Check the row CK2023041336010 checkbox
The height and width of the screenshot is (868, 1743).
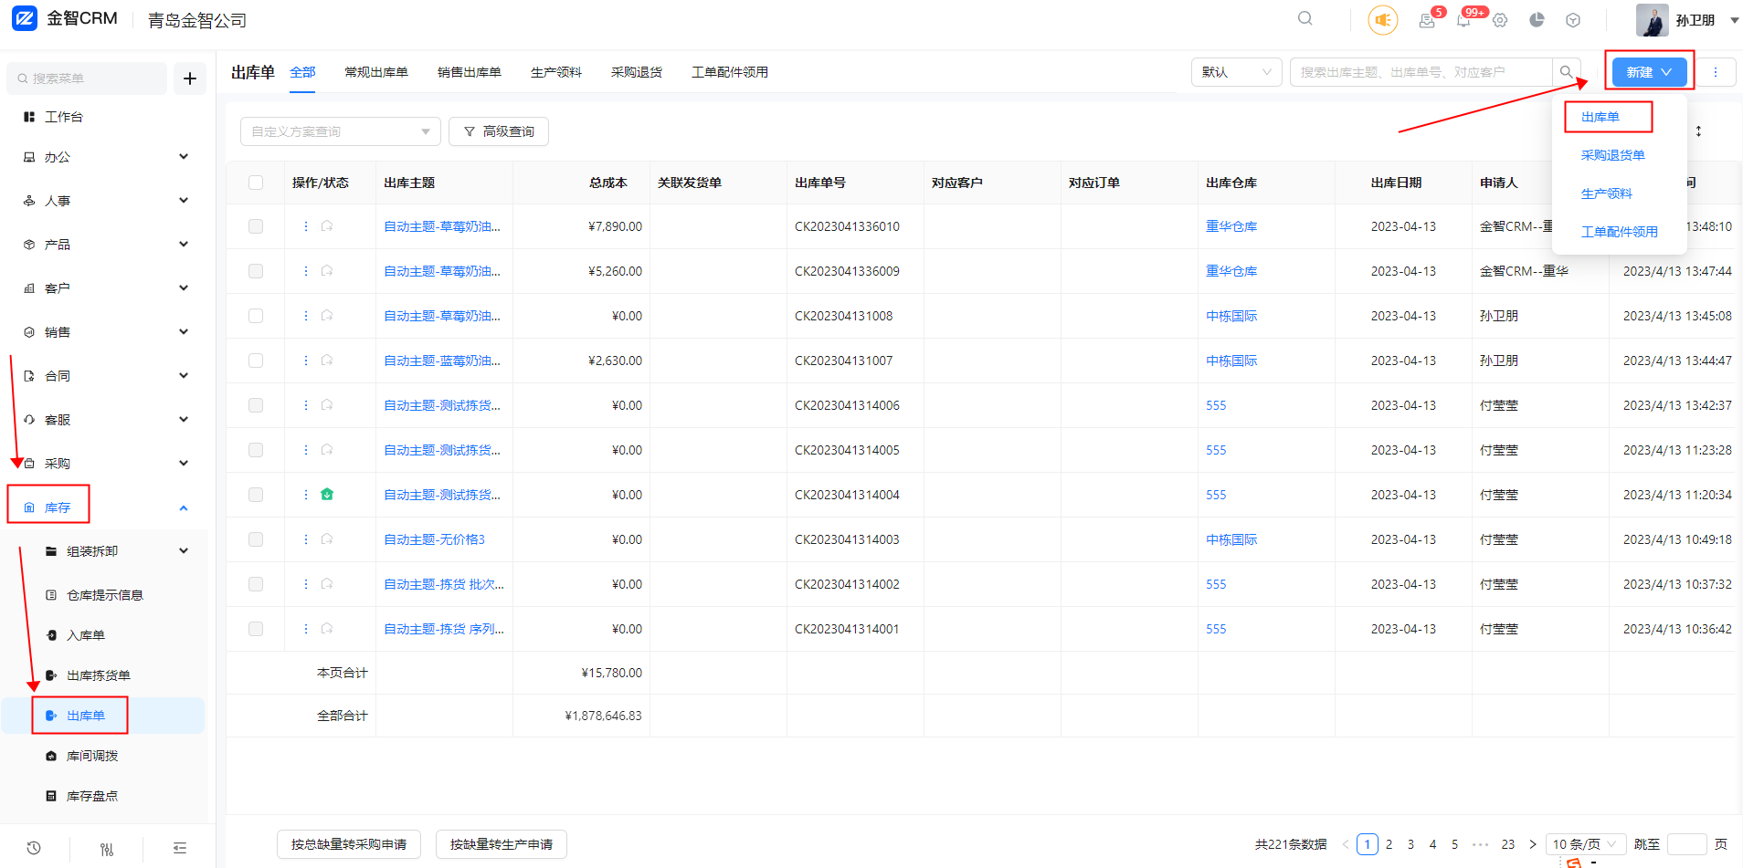point(256,226)
